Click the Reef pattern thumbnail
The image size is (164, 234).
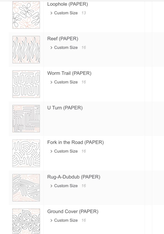coord(26,49)
